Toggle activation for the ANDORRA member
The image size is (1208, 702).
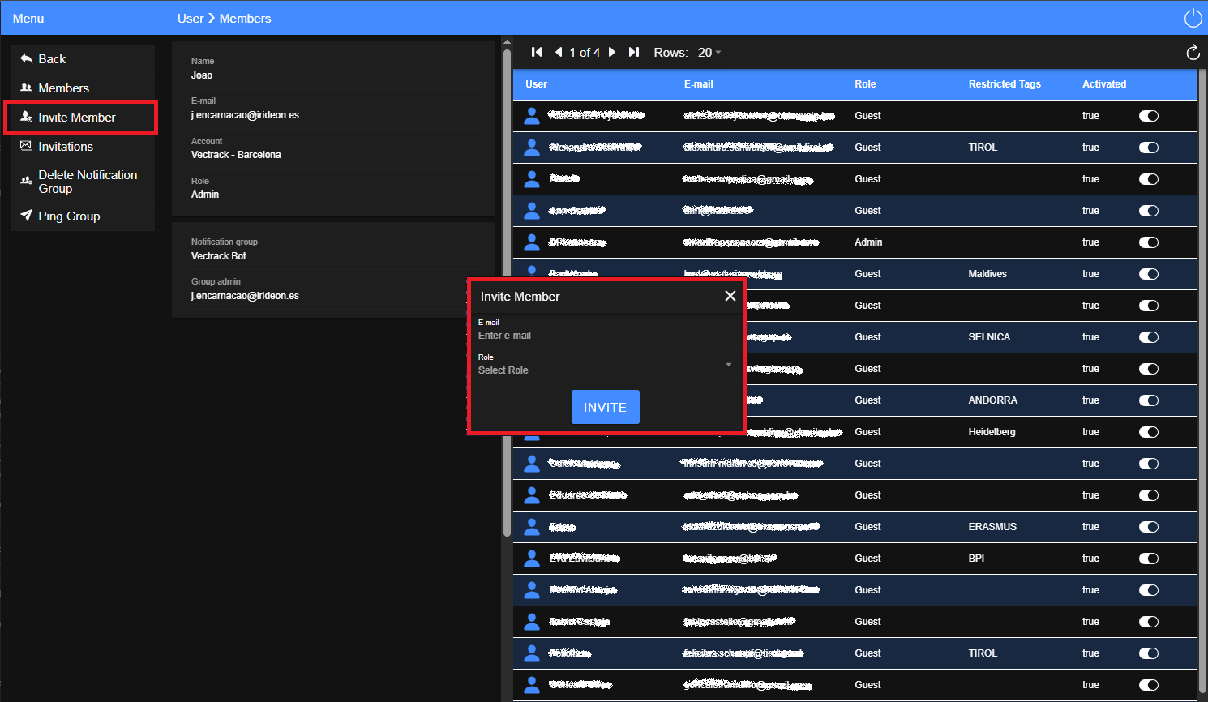tap(1149, 400)
